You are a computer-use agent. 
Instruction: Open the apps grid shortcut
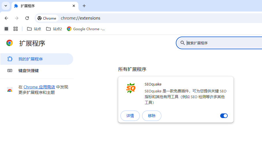[x=16, y=29]
